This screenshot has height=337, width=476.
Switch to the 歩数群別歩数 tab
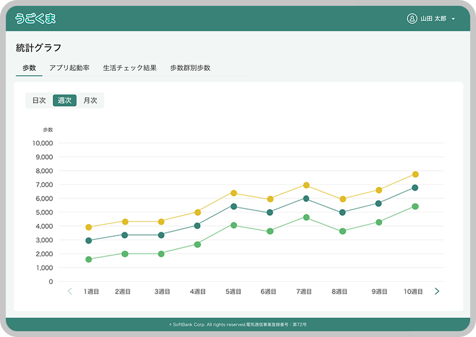tap(190, 68)
